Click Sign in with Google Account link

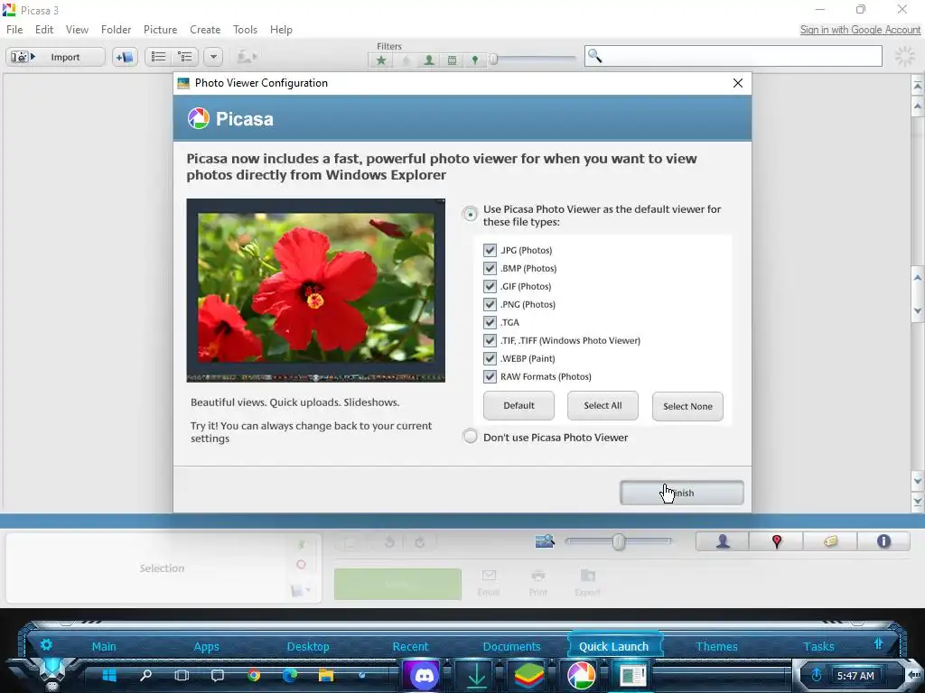860,30
